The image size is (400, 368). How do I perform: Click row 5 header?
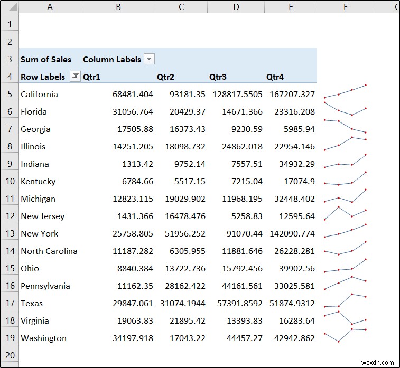(10, 95)
